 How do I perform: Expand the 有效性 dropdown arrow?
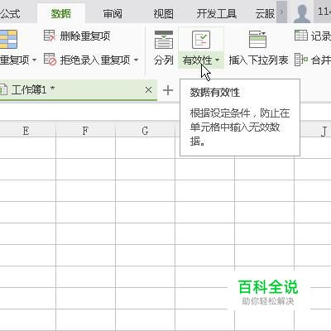coord(218,60)
